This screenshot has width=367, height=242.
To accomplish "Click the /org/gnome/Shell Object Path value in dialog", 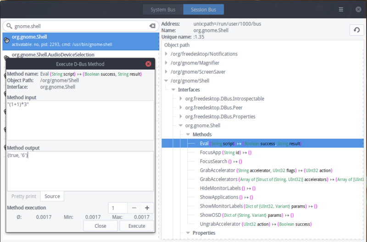I will (60, 80).
